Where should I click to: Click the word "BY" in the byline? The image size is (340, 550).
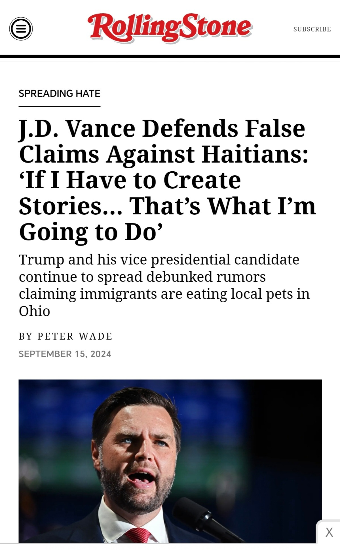[x=26, y=336]
